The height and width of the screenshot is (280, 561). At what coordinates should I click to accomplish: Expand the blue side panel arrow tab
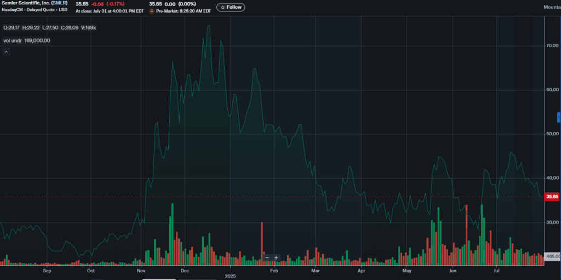click(559, 117)
